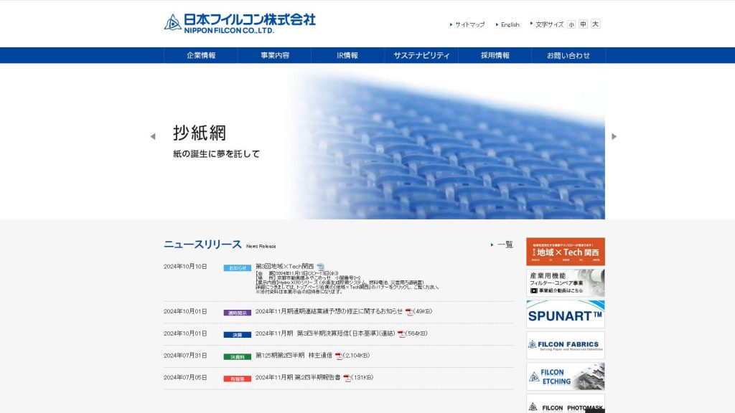Open the FILCON FABRICS banner
This screenshot has height=413, width=735.
tap(566, 345)
